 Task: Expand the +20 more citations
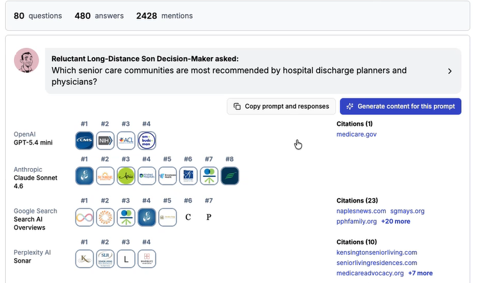[x=395, y=221]
